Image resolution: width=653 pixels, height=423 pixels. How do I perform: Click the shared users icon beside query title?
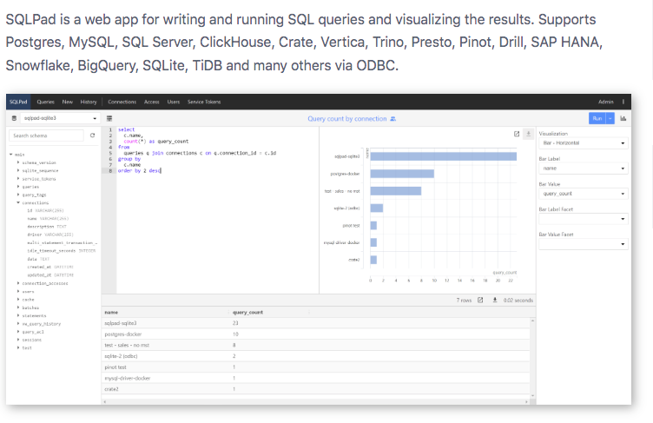click(x=392, y=119)
